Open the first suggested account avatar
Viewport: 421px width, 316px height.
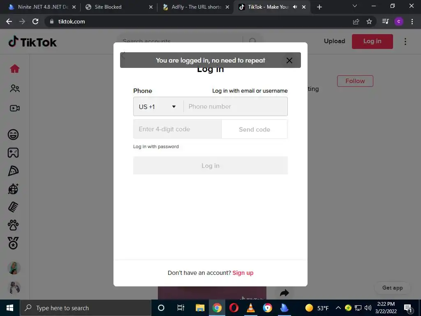pos(14,268)
